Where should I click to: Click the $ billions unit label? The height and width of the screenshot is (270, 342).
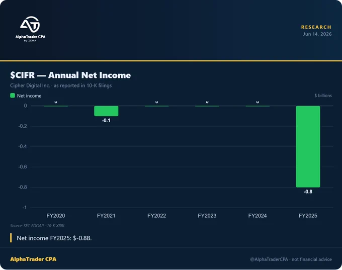[323, 96]
